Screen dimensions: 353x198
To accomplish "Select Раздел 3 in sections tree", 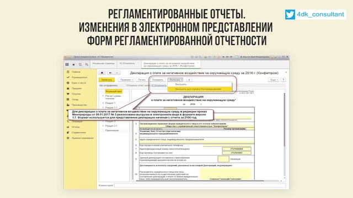I will click(x=110, y=121).
